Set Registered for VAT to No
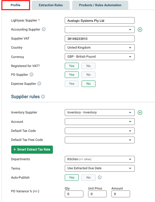Image resolution: width=155 pixels, height=202 pixels. point(88,66)
